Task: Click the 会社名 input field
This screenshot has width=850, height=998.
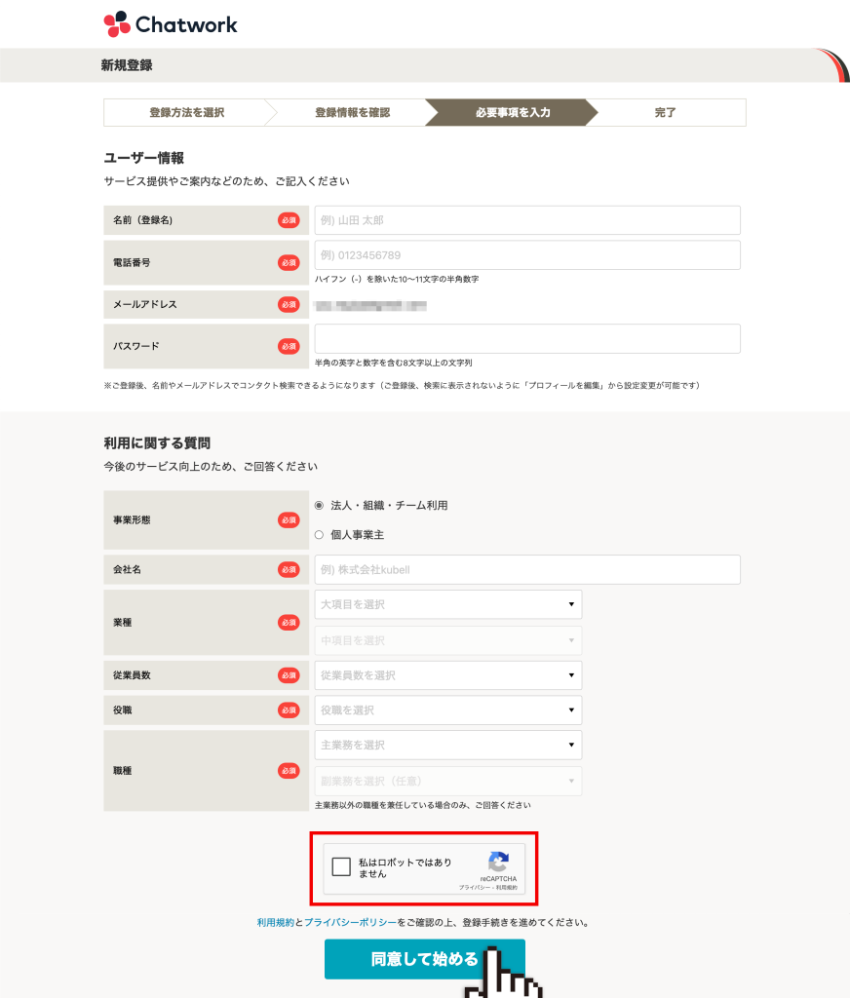Action: pos(527,569)
